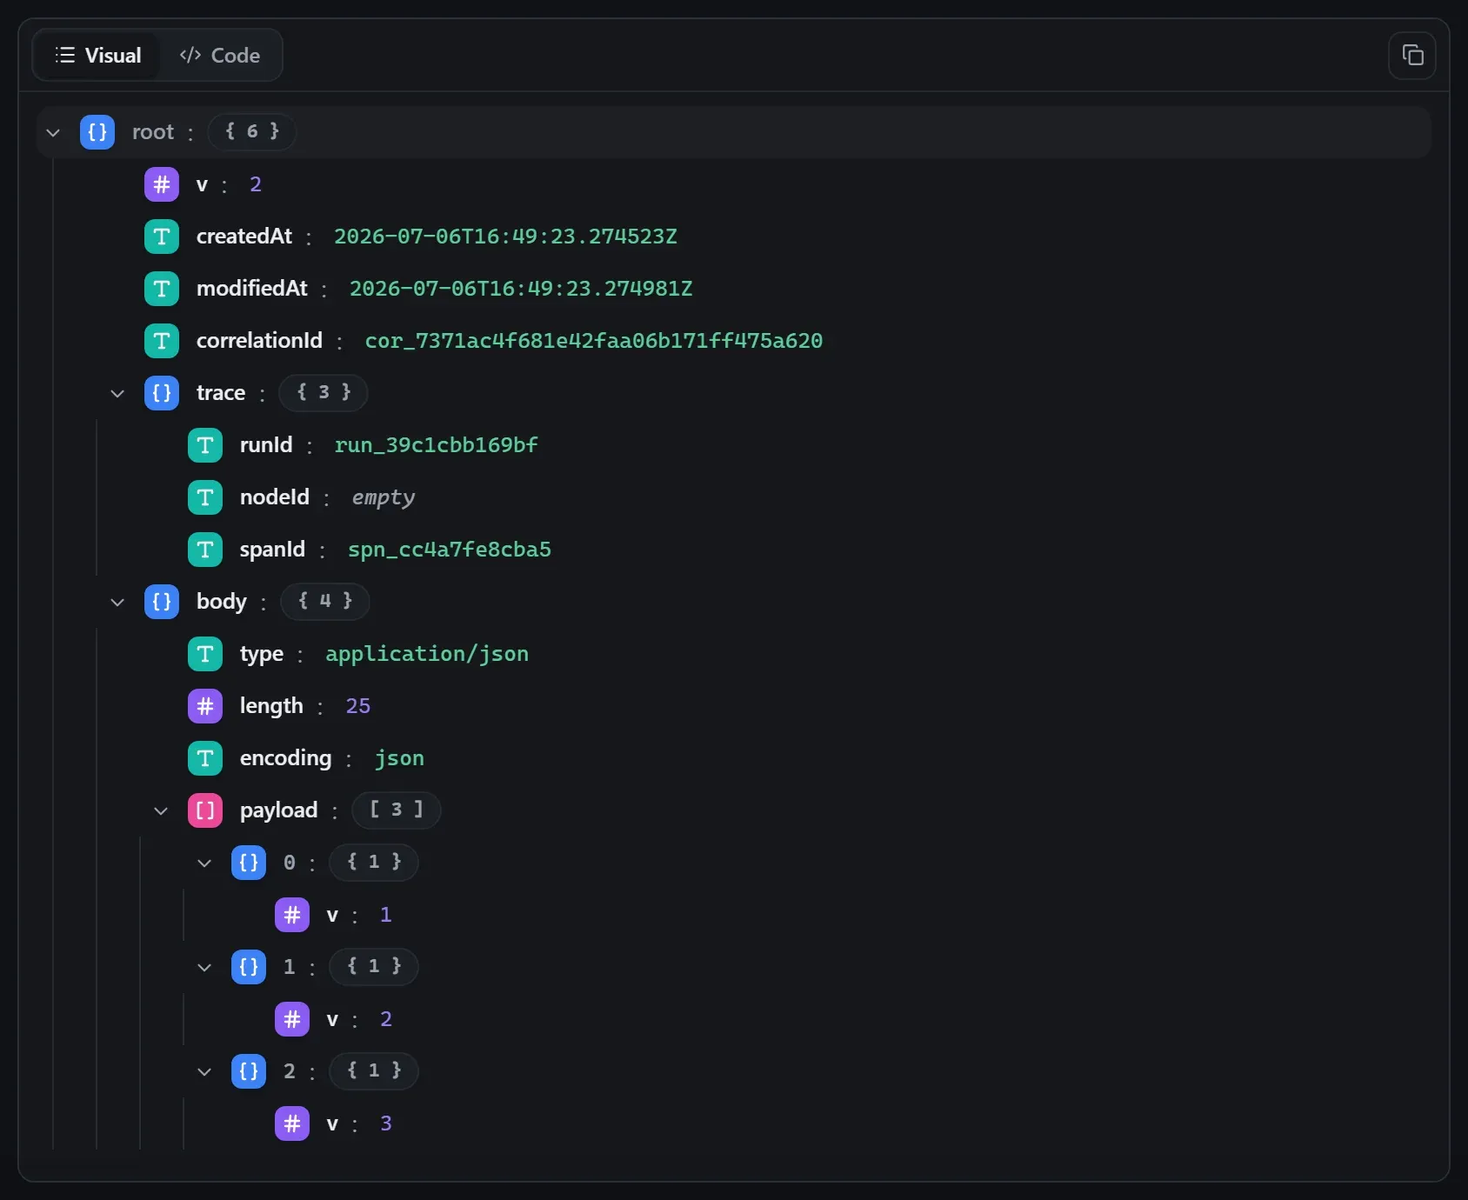The width and height of the screenshot is (1468, 1200).
Task: Switch to the Visual tab
Action: point(97,56)
